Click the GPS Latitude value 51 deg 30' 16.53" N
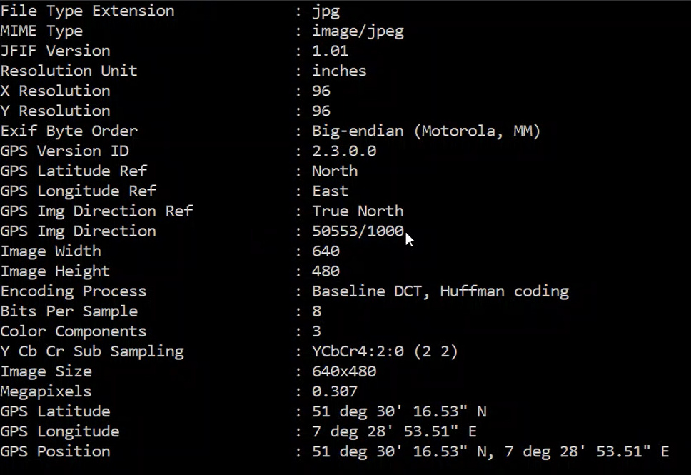This screenshot has width=691, height=475. coord(399,411)
